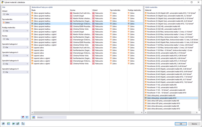Viewport: 202px width, 127px height.
Task: Select the Wienerberger Österre... Lepené zdivo s výplní row
Action: 87,61
